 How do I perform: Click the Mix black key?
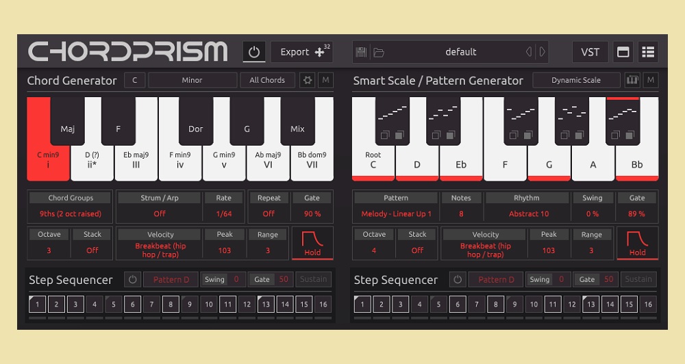click(297, 121)
